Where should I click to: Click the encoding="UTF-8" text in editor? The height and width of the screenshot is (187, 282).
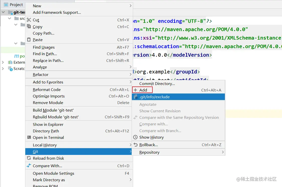(x=182, y=21)
